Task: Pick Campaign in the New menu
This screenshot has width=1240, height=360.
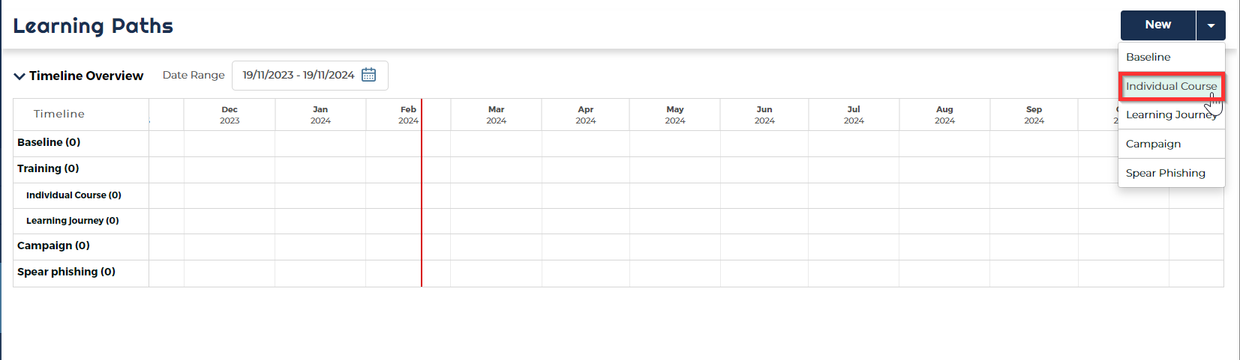Action: (x=1153, y=144)
